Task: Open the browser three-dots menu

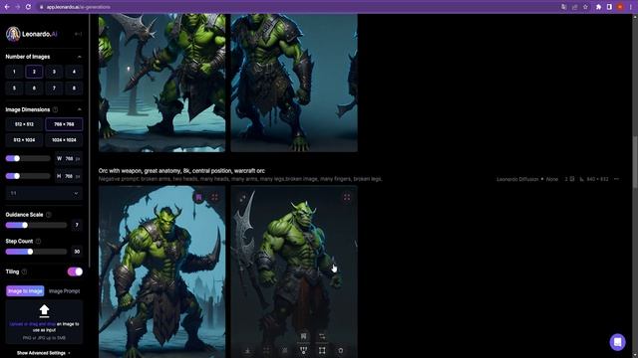Action: [x=631, y=7]
